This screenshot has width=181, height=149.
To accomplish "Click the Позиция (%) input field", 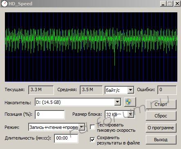I will (50, 115).
